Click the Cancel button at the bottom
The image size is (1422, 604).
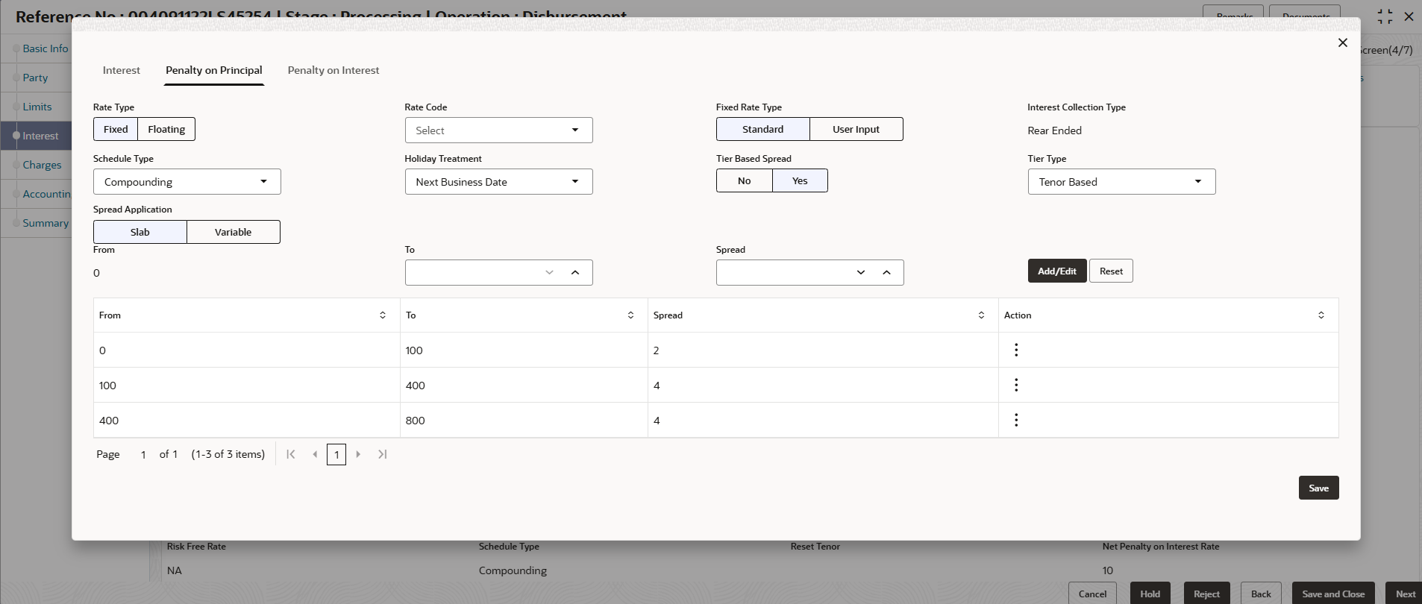1092,594
